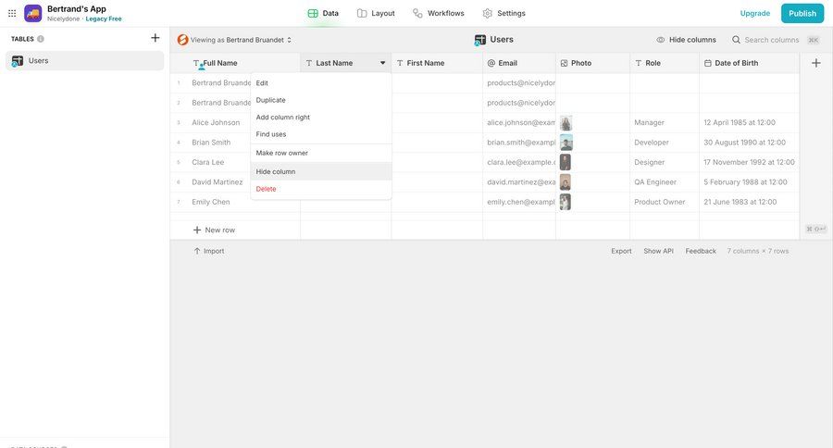Open the Feedback link
The width and height of the screenshot is (833, 448).
[701, 251]
